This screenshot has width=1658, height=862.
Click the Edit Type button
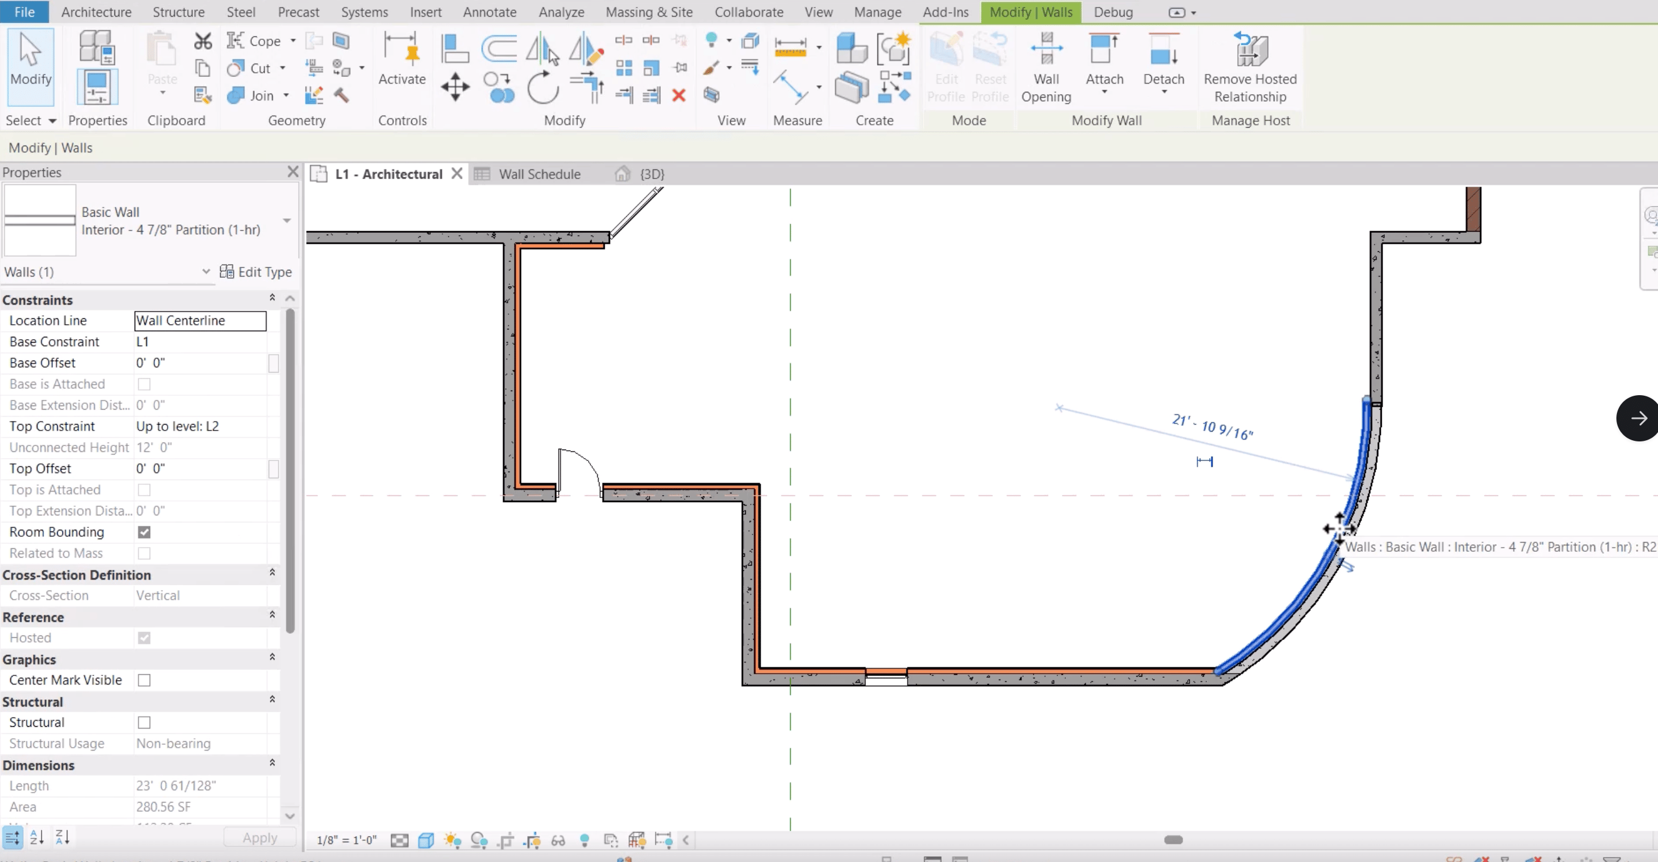click(255, 272)
